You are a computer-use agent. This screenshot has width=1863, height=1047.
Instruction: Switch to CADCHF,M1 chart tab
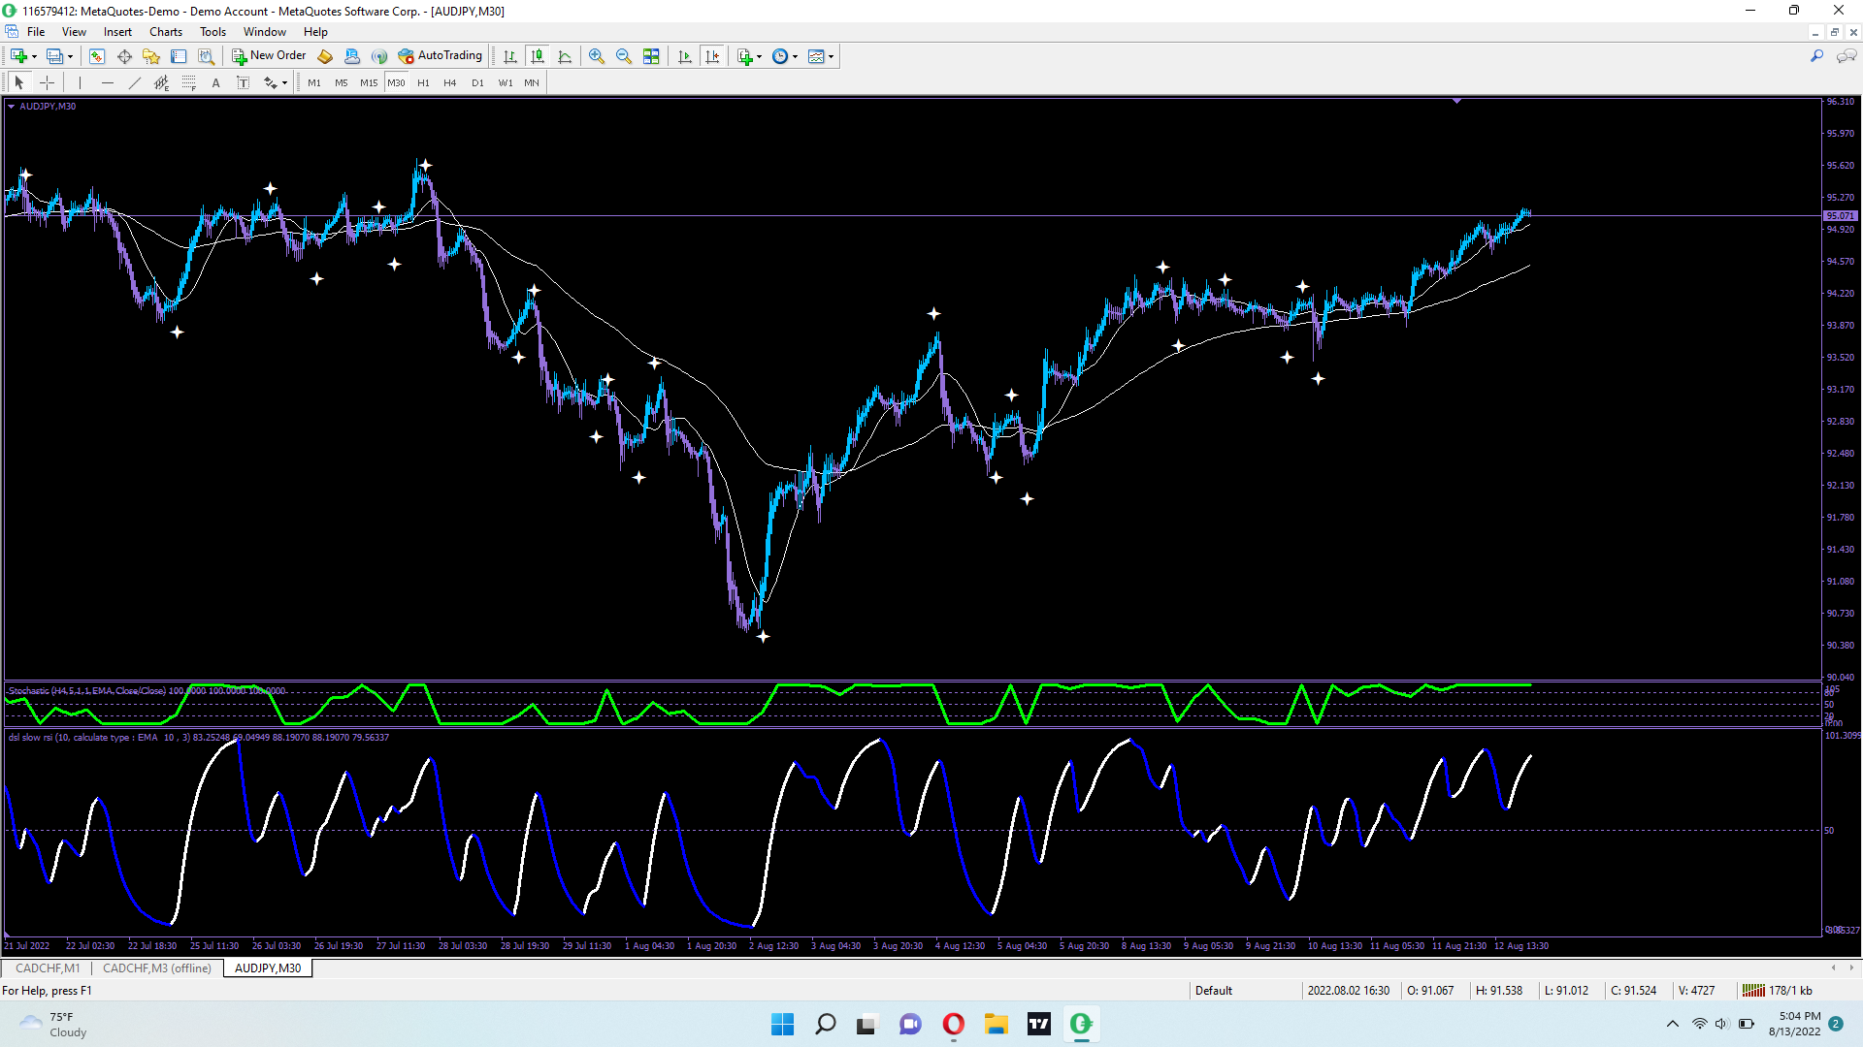tap(48, 968)
